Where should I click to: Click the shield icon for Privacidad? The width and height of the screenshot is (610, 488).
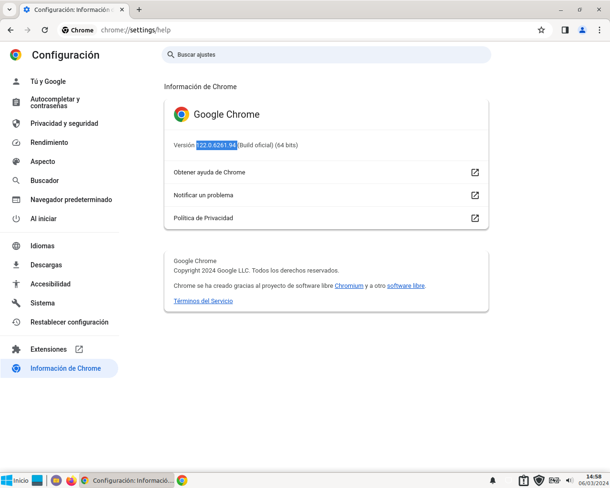(16, 123)
